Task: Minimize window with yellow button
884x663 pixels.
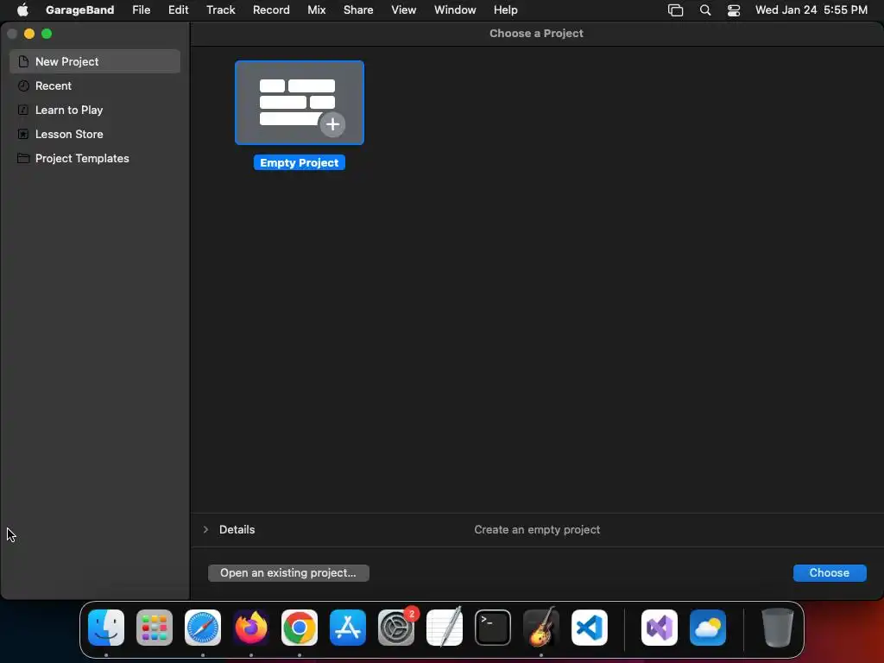Action: (29, 34)
